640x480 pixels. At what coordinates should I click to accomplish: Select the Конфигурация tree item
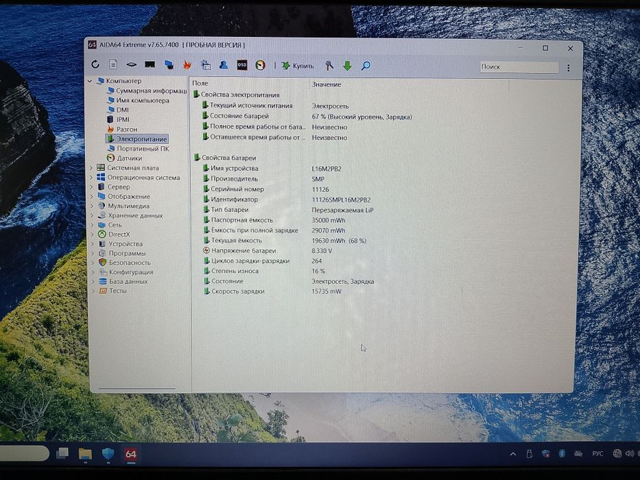126,272
